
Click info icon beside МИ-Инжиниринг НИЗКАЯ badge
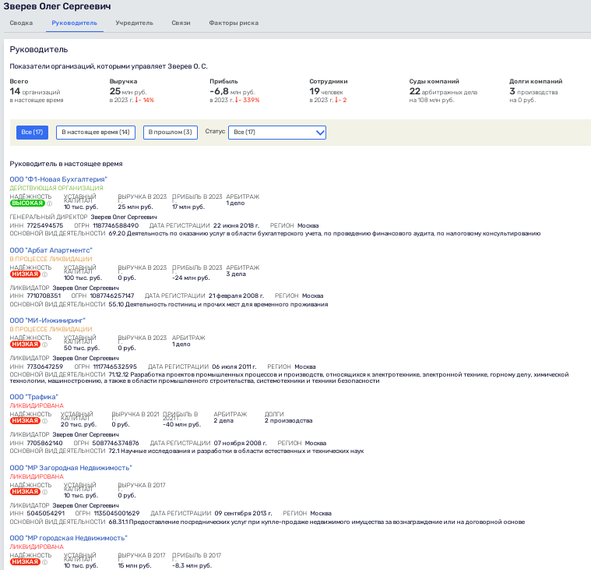(45, 345)
